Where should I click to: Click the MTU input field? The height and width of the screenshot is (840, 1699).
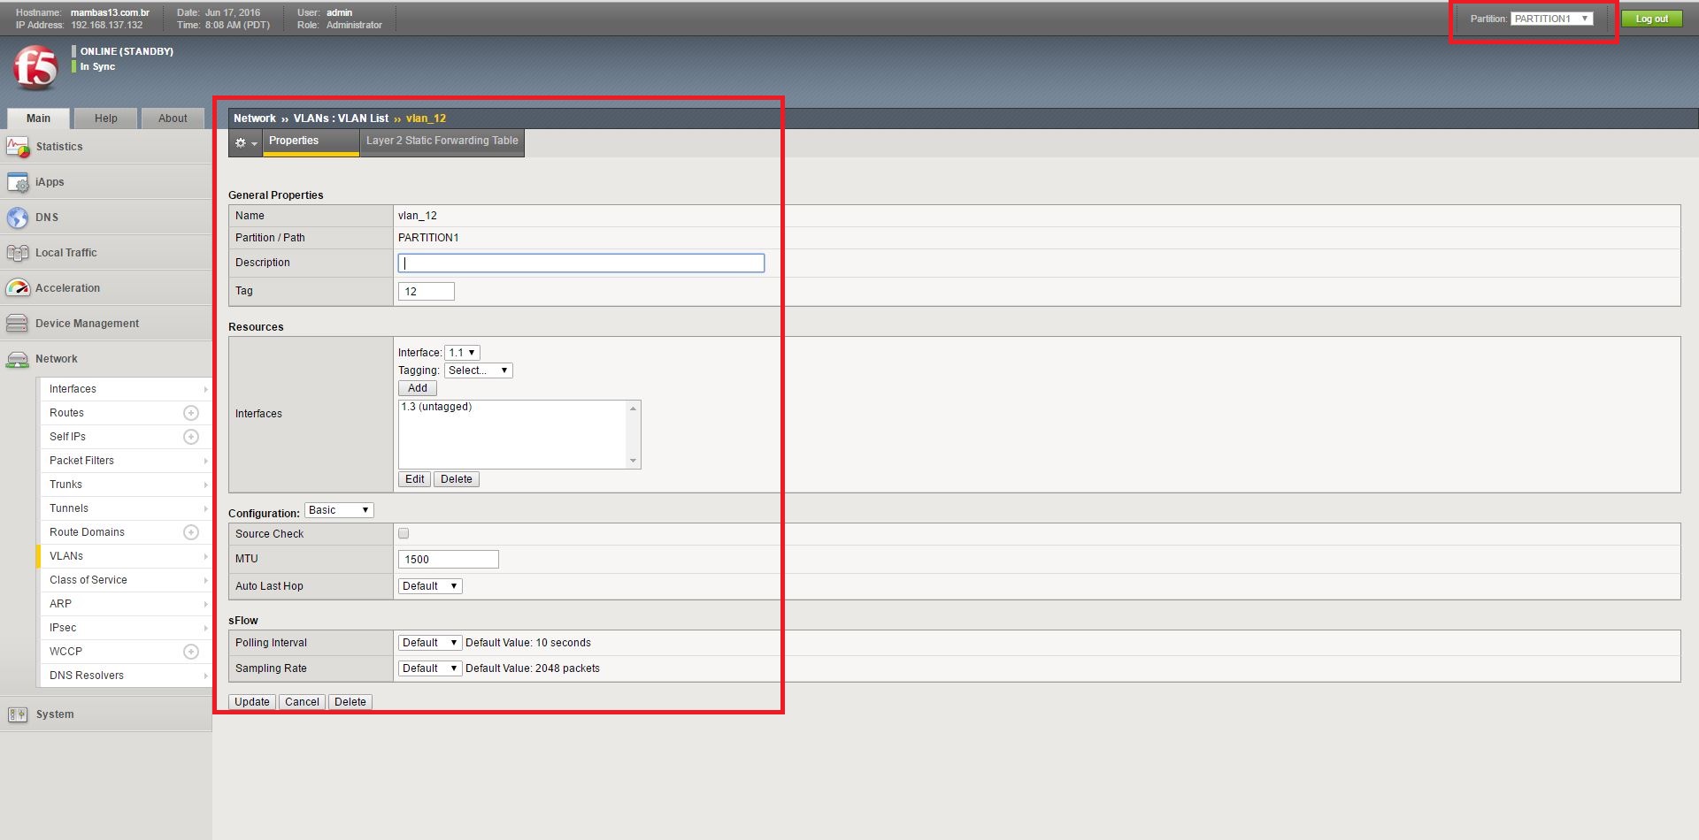point(448,560)
